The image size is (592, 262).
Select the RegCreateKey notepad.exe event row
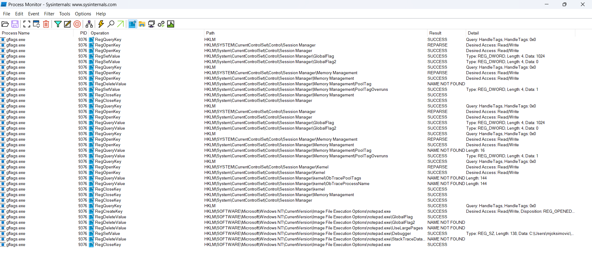click(216, 212)
